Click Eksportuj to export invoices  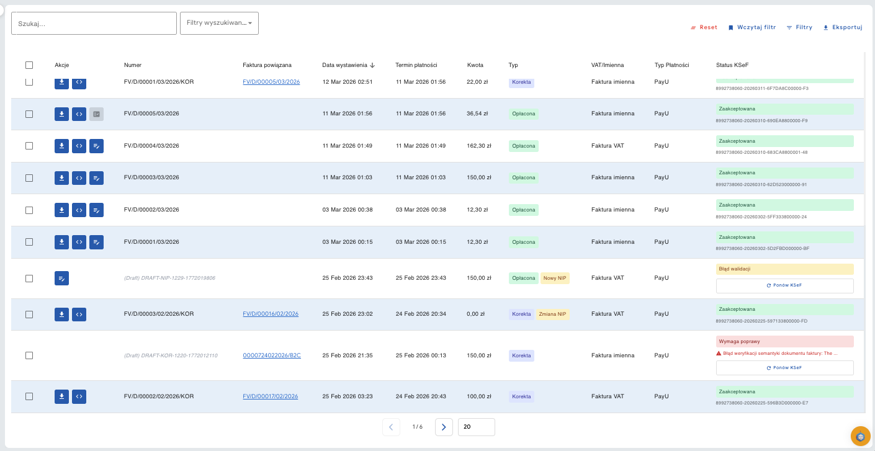843,27
